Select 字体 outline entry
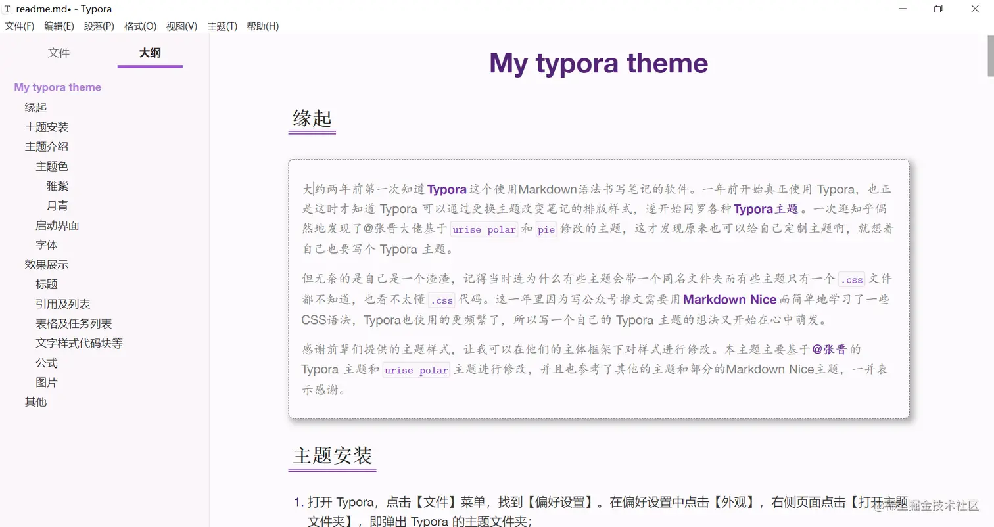 pyautogui.click(x=47, y=245)
